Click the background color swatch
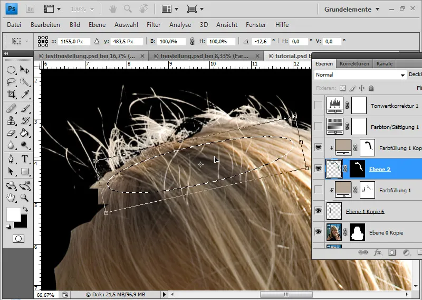Image resolution: width=422 pixels, height=300 pixels. coord(24,224)
